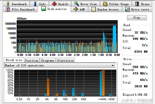The height and width of the screenshot is (104, 155).
Task: Switch to the Position tab
Action: point(31,60)
